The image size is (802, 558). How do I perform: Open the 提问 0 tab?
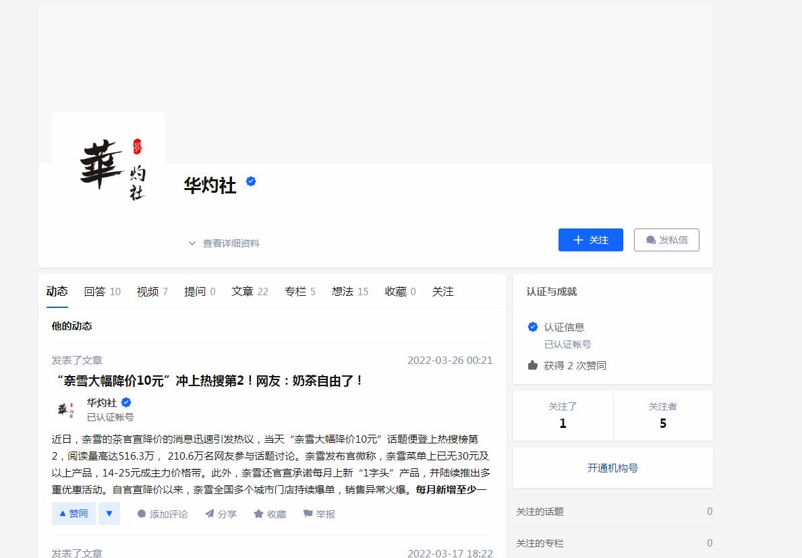(200, 291)
